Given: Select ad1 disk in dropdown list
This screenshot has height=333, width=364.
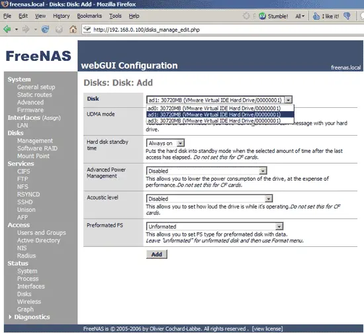Looking at the screenshot, I should tap(220, 115).
